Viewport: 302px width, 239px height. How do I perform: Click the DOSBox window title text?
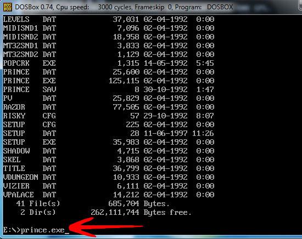click(x=124, y=7)
